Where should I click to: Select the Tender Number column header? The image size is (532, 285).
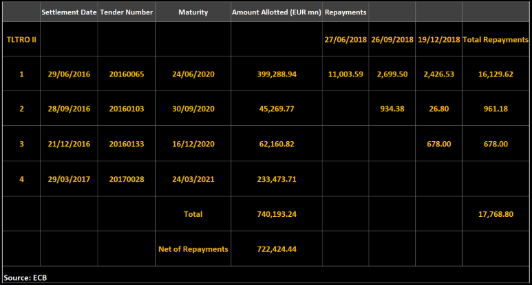point(127,12)
